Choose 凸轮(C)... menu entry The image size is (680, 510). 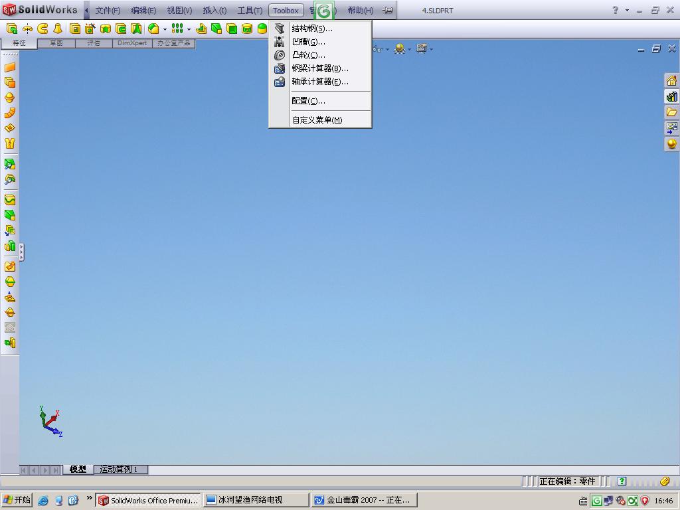tap(321, 55)
